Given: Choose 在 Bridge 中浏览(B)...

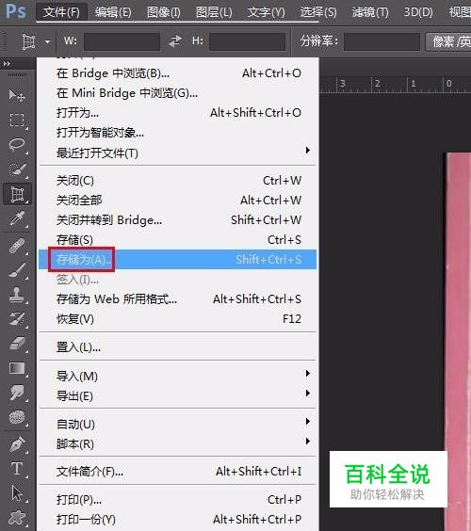Looking at the screenshot, I should (x=178, y=73).
